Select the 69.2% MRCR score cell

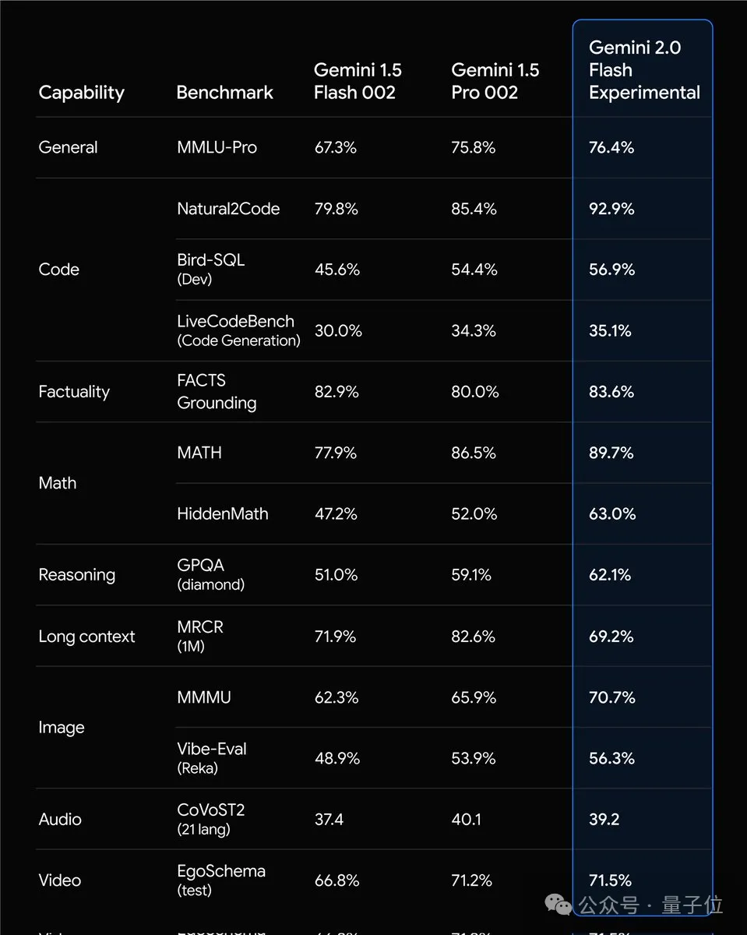click(x=611, y=636)
